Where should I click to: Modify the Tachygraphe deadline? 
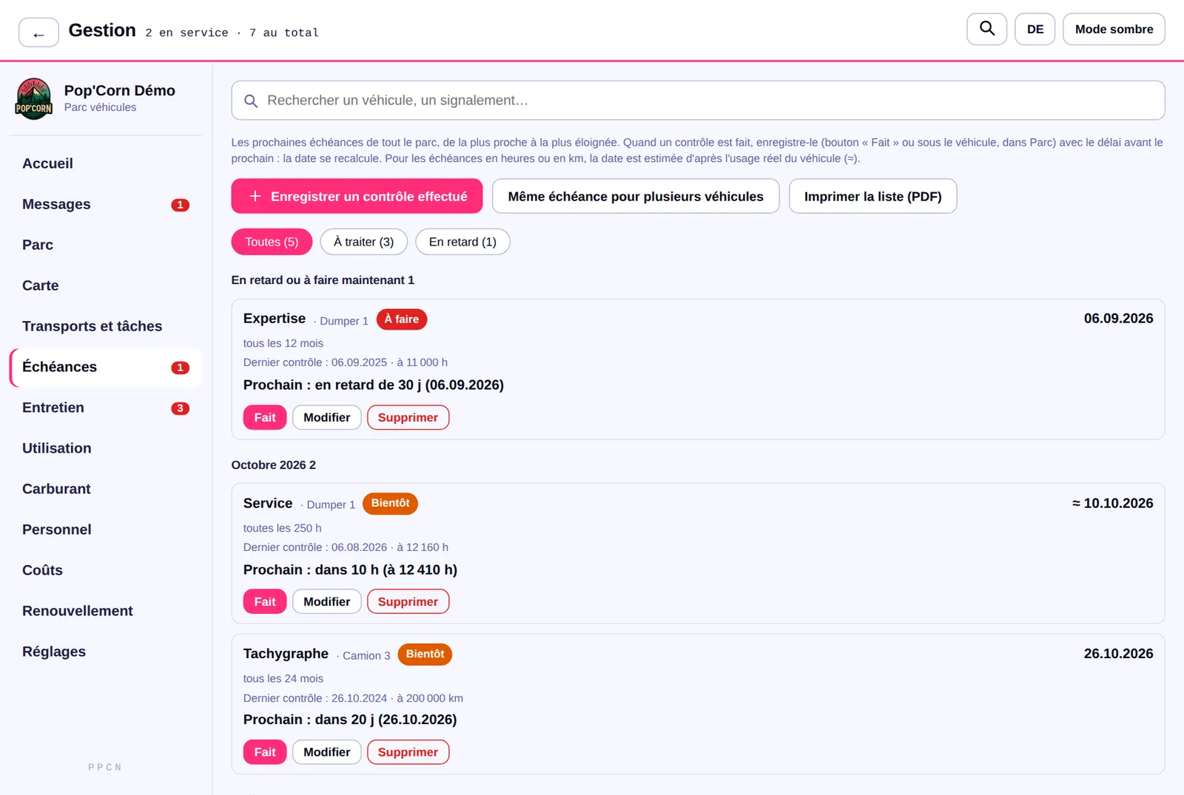(326, 752)
